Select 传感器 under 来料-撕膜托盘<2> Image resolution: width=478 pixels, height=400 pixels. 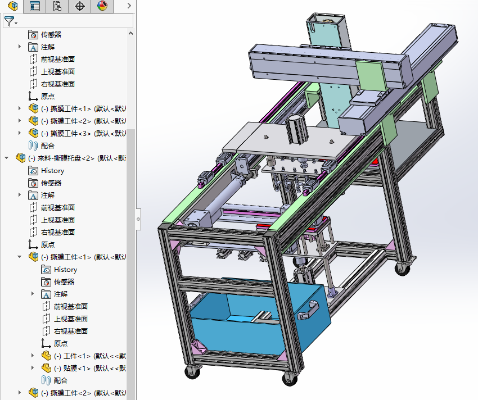[x=45, y=183]
